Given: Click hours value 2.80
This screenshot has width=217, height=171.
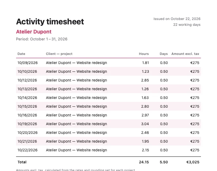Looking at the screenshot, I should click(x=145, y=106).
